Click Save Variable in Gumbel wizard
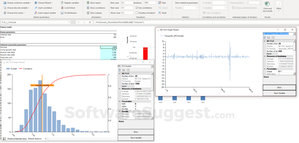The height and width of the screenshot is (143, 299). pyautogui.click(x=135, y=138)
